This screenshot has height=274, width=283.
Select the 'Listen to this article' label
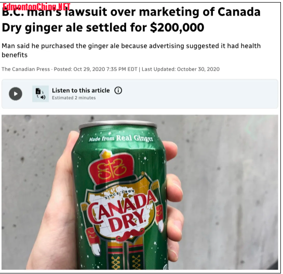click(x=81, y=90)
